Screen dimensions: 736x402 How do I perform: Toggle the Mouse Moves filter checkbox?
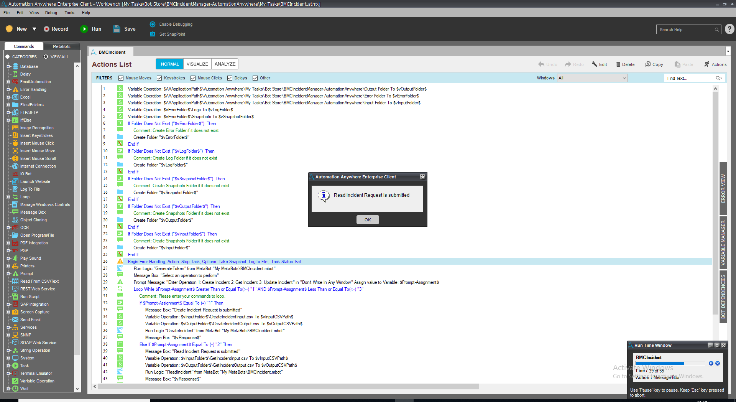121,78
